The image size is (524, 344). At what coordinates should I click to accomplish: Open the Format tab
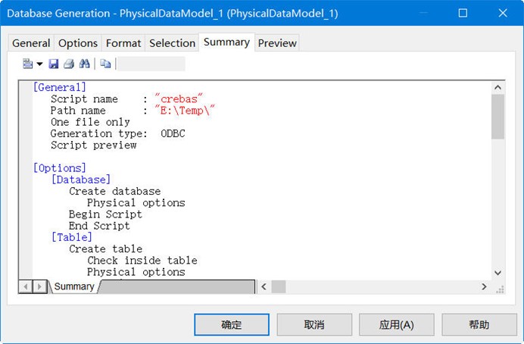[x=123, y=43]
